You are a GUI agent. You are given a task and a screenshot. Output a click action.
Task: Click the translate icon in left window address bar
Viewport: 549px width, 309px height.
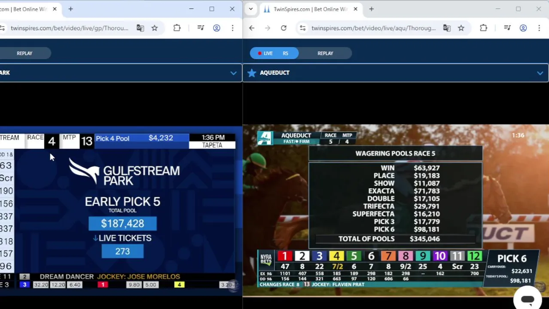(140, 28)
